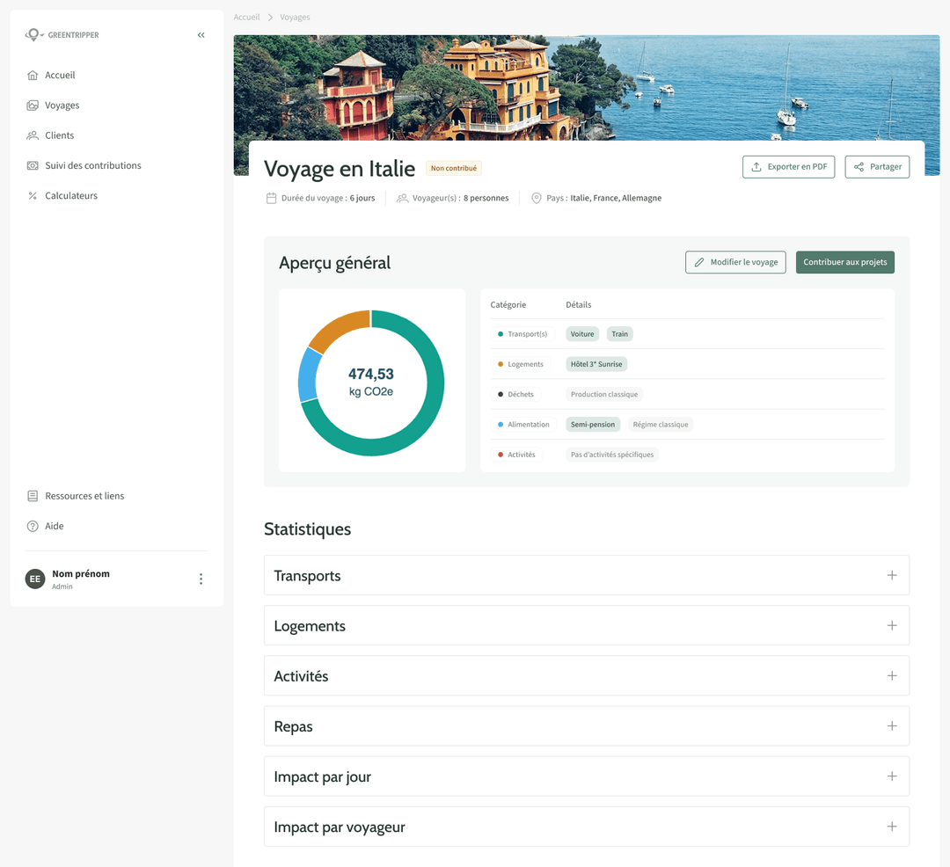Click the Clients people icon
Screen dimensions: 950x867
(x=33, y=135)
